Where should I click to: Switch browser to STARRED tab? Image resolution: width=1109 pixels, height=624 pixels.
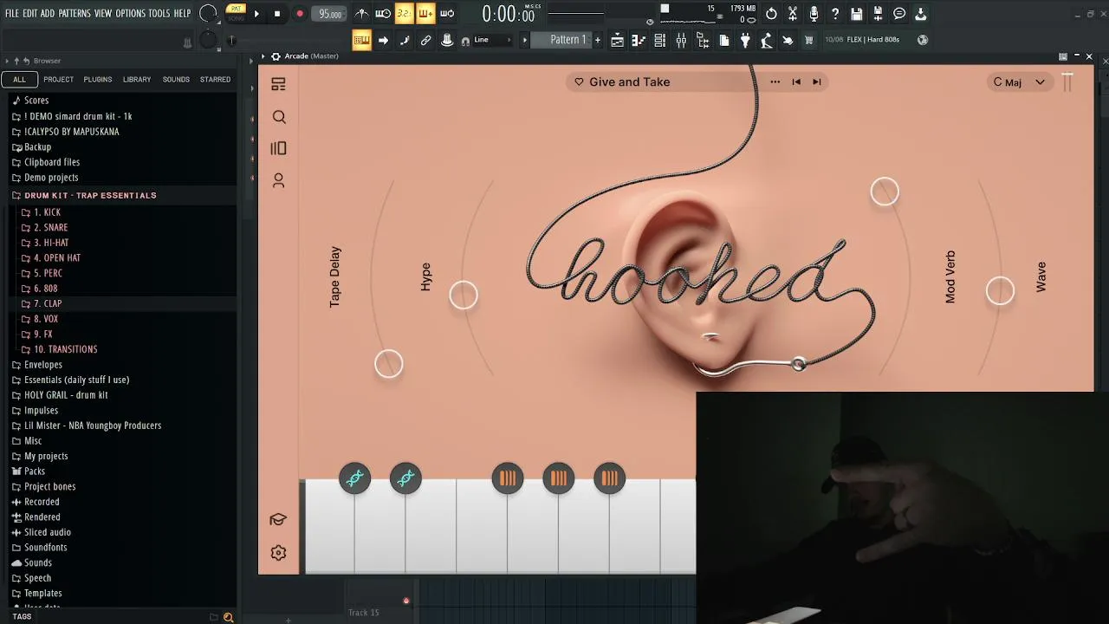tap(215, 80)
